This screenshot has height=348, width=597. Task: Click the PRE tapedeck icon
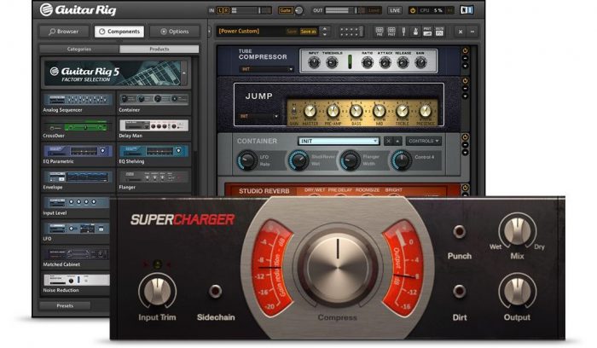(x=379, y=31)
